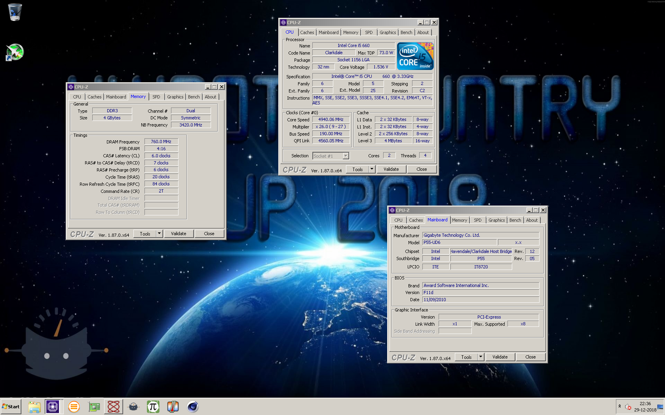
Task: Show hidden tray icons chevron
Action: pyautogui.click(x=619, y=406)
